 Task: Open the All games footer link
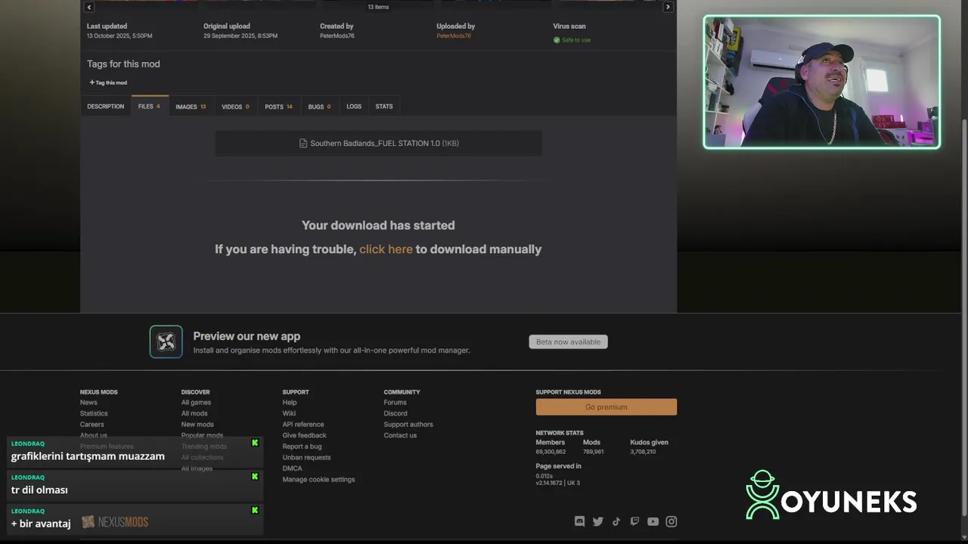point(196,403)
